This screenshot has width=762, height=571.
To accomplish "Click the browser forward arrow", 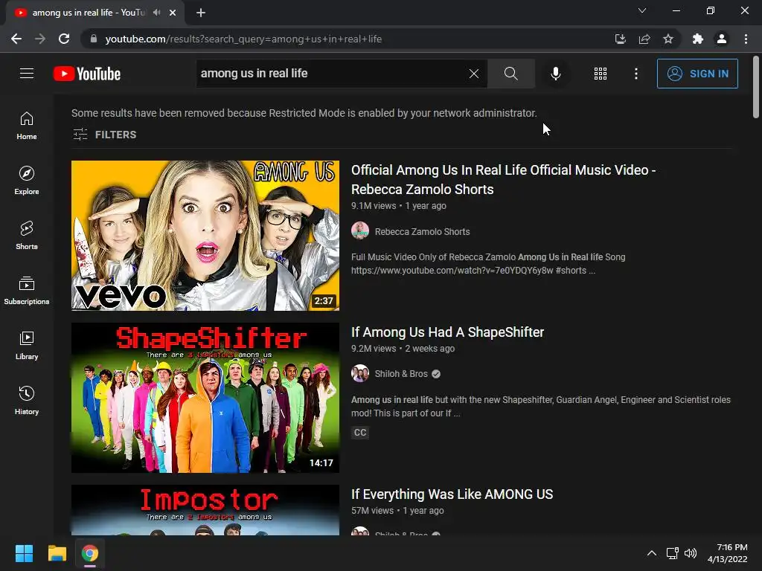I will click(40, 39).
